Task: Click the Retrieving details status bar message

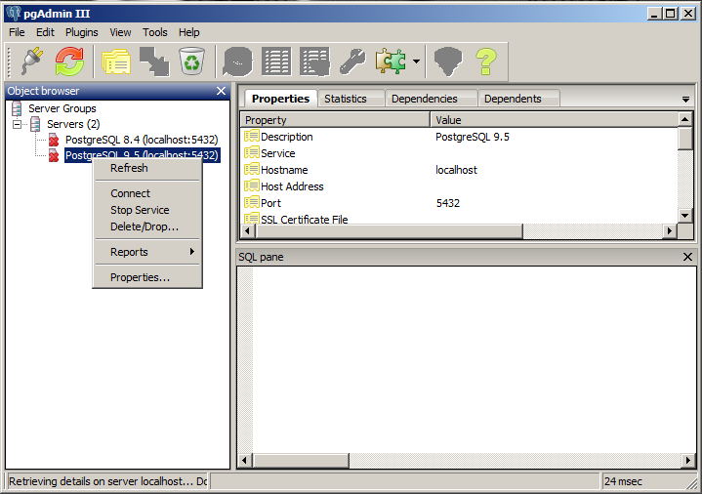Action: [108, 481]
